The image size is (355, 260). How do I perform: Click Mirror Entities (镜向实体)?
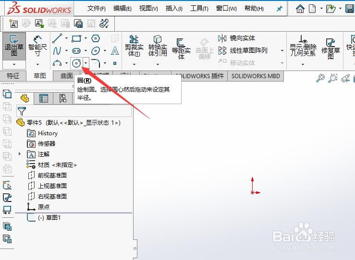point(237,38)
